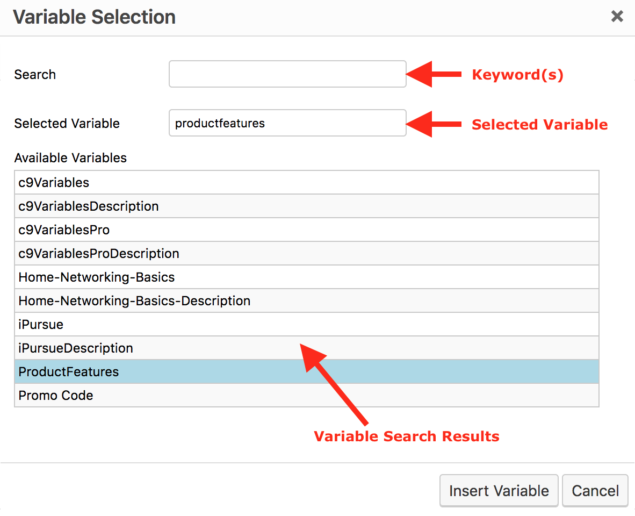Screen dimensions: 635x516
Task: Pick the iPursue variable
Action: 41,325
